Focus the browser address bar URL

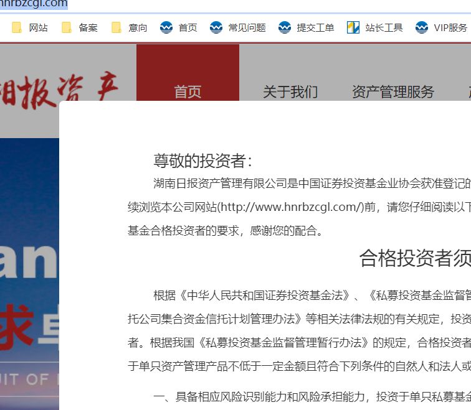click(x=37, y=4)
